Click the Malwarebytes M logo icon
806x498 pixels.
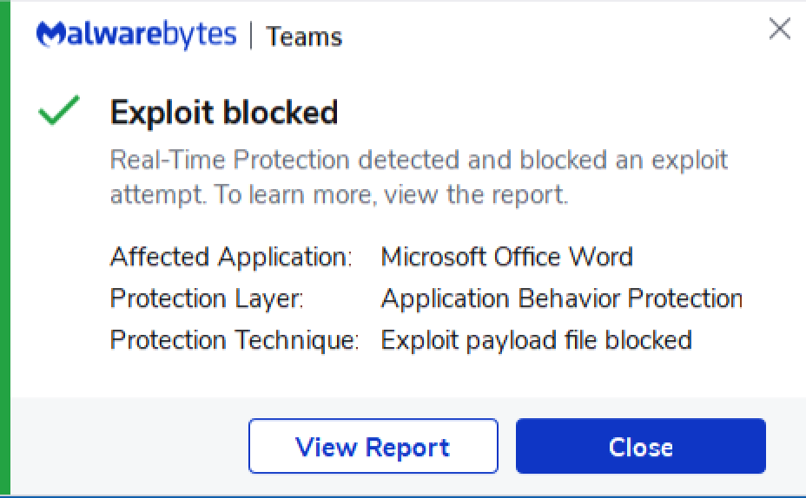(51, 35)
